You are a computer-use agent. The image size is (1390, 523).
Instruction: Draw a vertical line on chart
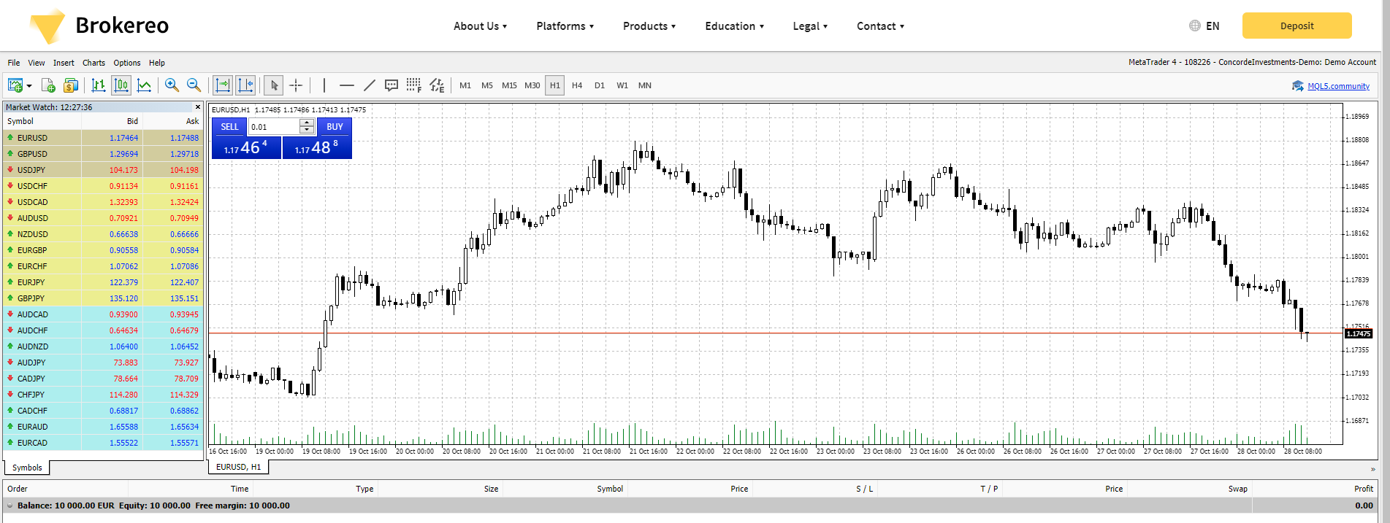(x=324, y=85)
